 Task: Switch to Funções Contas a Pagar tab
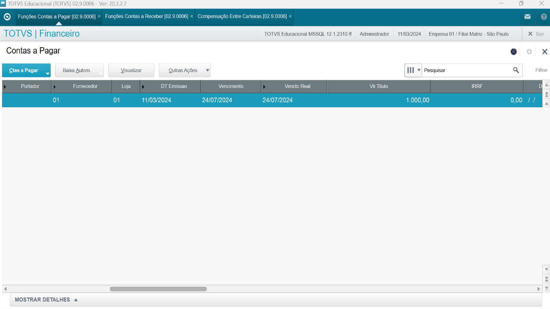(57, 16)
